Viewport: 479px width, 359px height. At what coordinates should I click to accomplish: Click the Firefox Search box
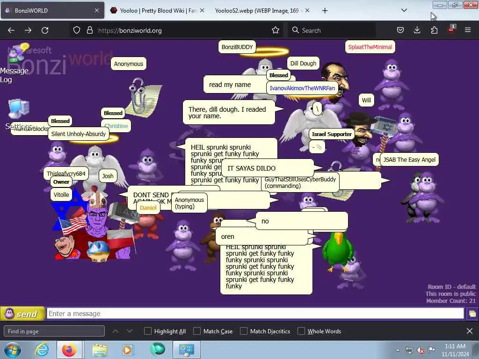click(x=332, y=30)
